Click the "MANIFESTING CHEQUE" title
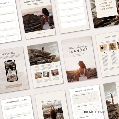Viewport: 119px width, 119px height. [84, 90]
